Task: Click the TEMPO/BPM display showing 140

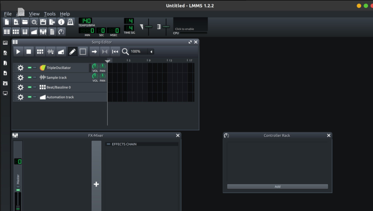Action: (85, 21)
